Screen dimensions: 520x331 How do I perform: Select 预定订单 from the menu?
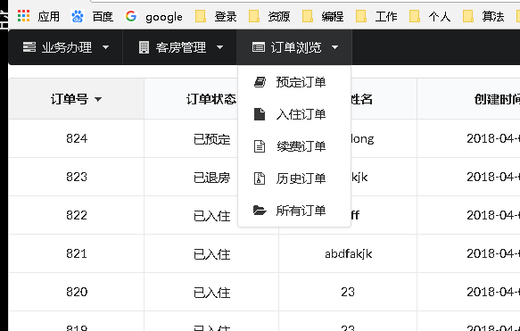294,82
